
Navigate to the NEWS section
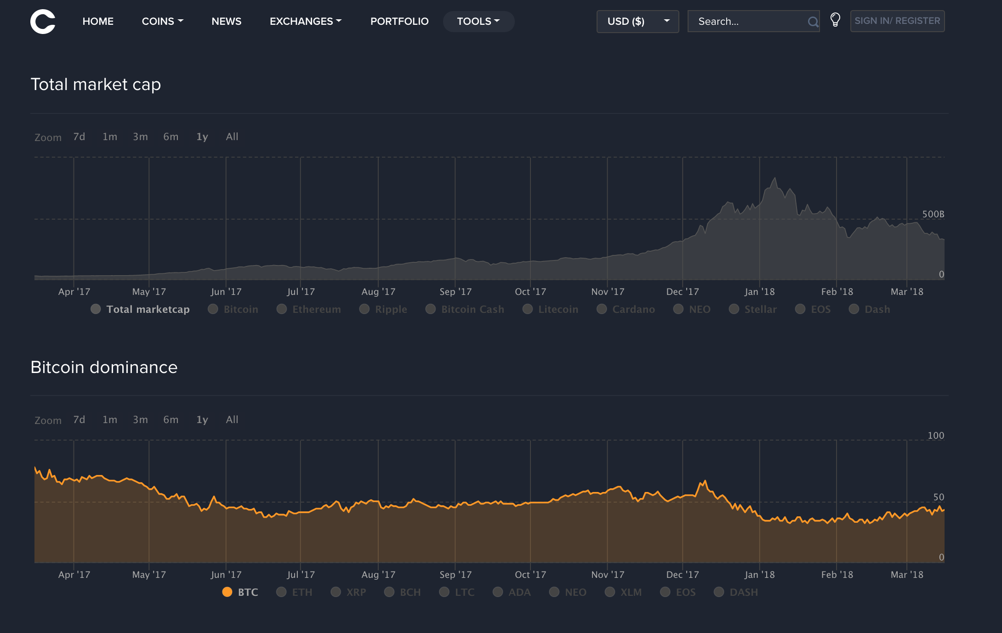point(226,21)
